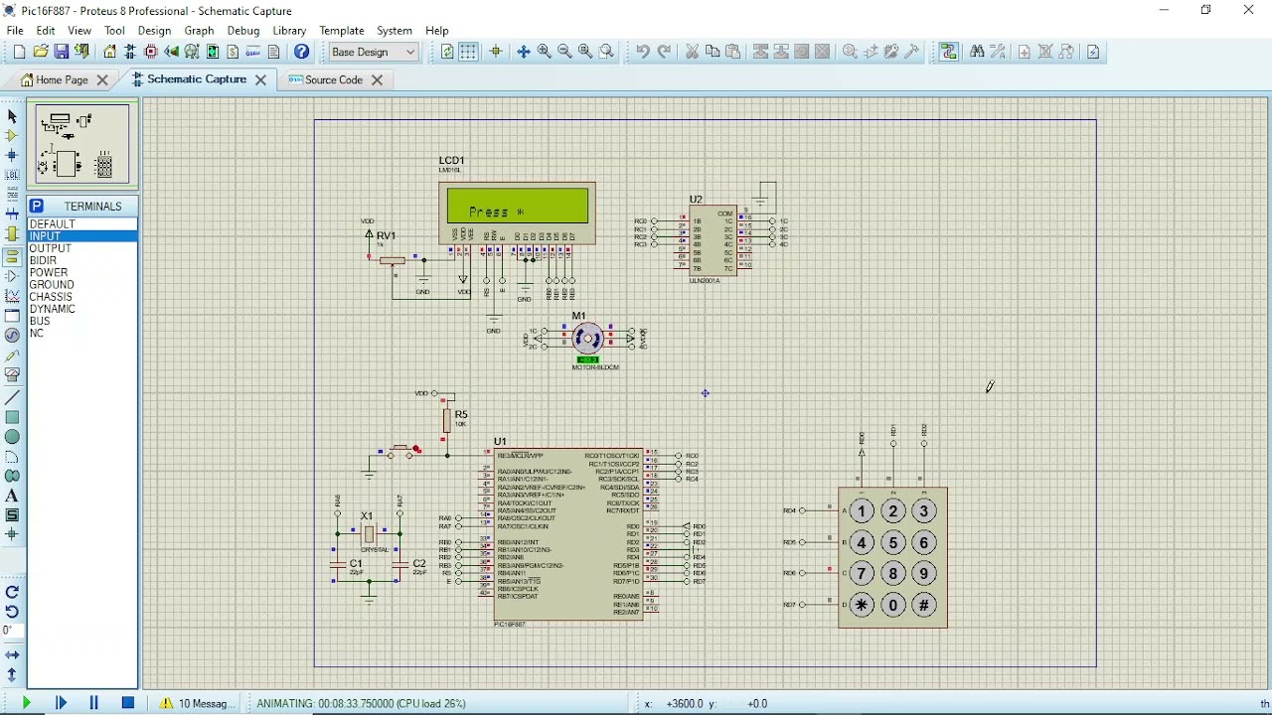Image resolution: width=1272 pixels, height=715 pixels.
Task: Click the Paste clipboard icon
Action: [x=733, y=52]
